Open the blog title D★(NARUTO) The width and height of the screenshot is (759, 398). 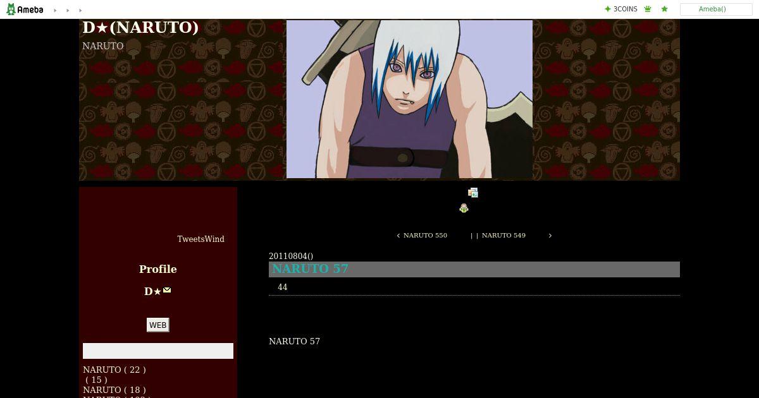point(140,28)
